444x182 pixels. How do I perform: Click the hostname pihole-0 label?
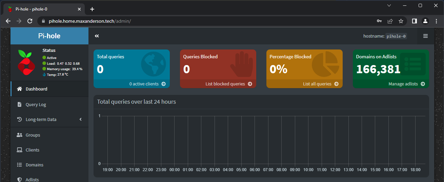[x=397, y=36]
